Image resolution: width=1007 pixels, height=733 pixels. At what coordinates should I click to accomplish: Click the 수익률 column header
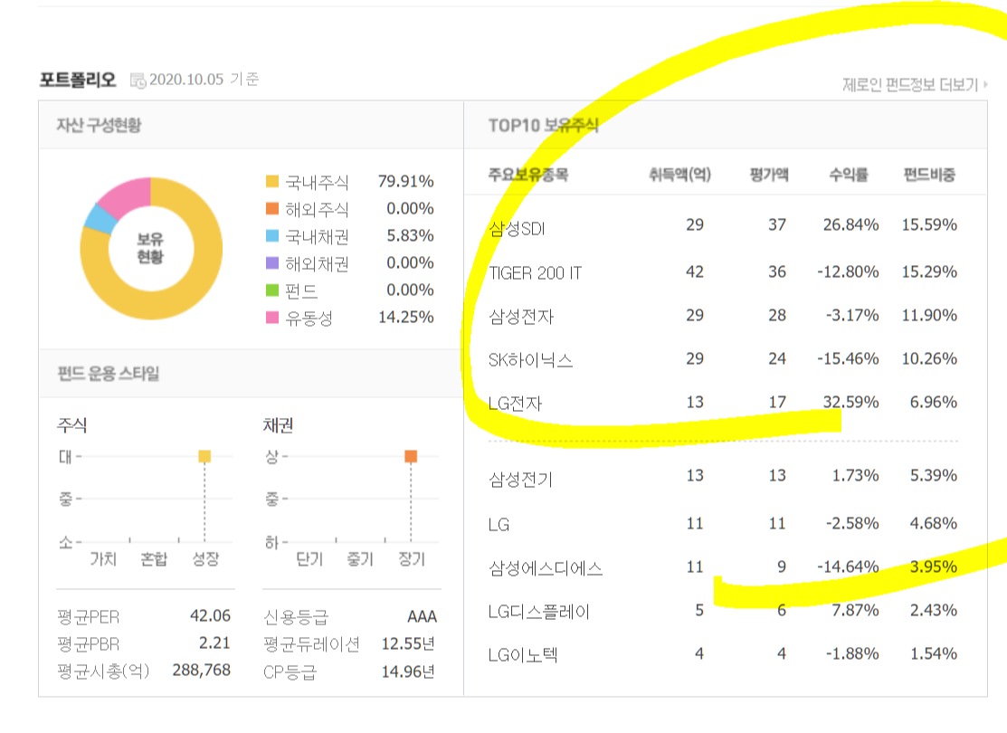point(849,174)
